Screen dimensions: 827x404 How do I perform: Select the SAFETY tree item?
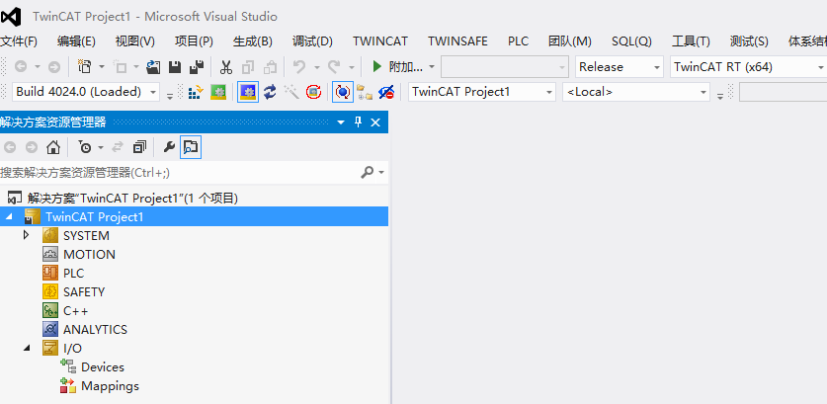coord(84,291)
